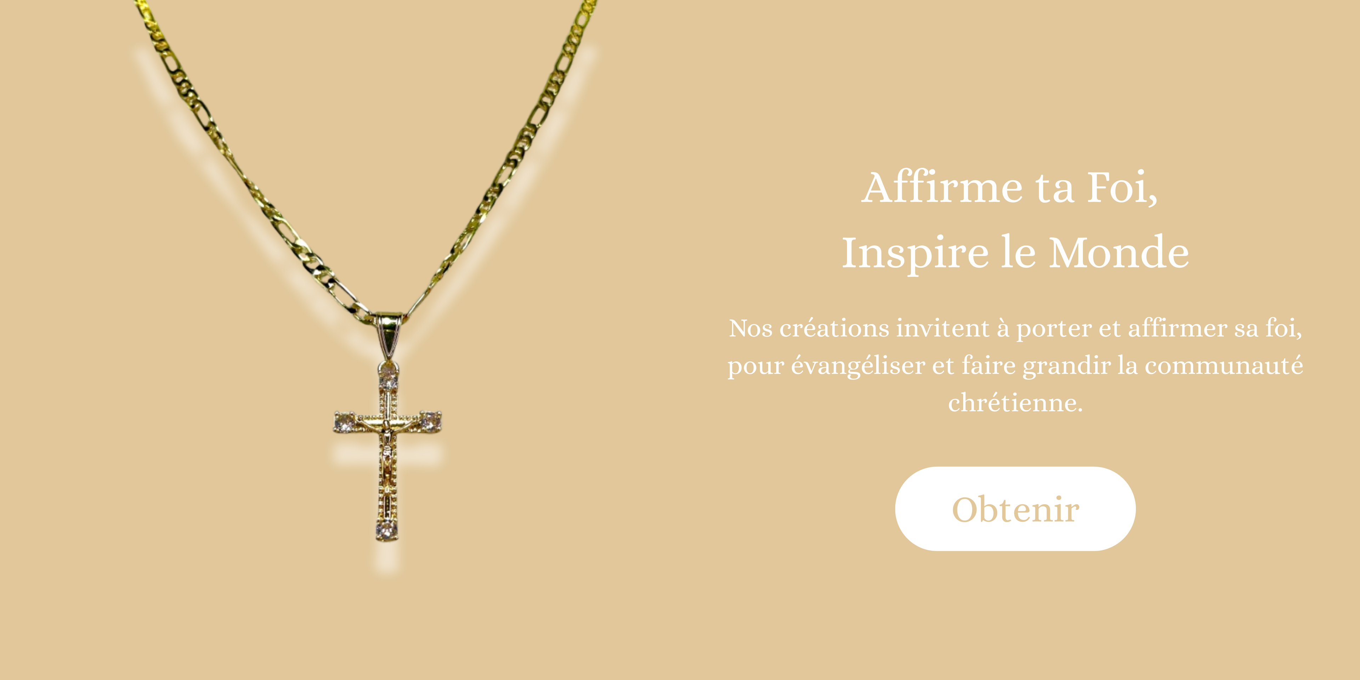Click the "Affirme ta Foi," heading line
This screenshot has width=1360, height=680.
point(1009,187)
